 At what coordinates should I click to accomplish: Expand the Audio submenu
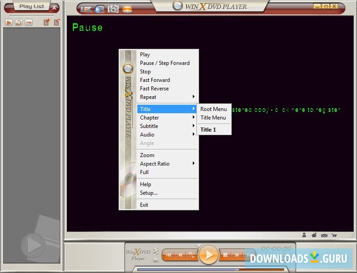(x=168, y=135)
